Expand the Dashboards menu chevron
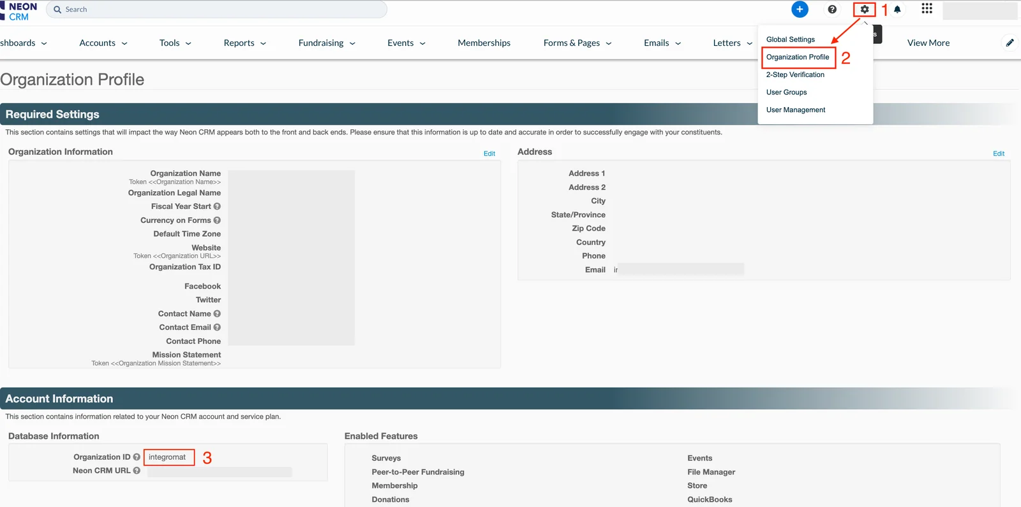 44,43
